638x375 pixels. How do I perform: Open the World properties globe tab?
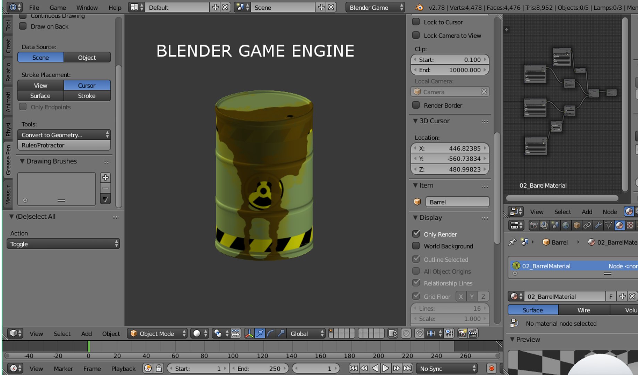point(566,225)
